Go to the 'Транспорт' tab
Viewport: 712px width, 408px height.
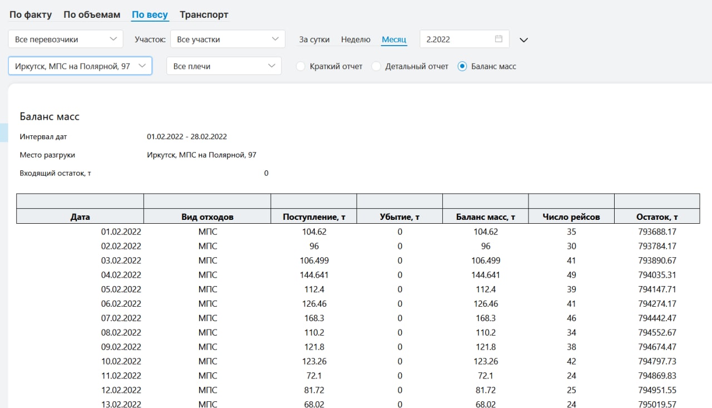pyautogui.click(x=204, y=15)
